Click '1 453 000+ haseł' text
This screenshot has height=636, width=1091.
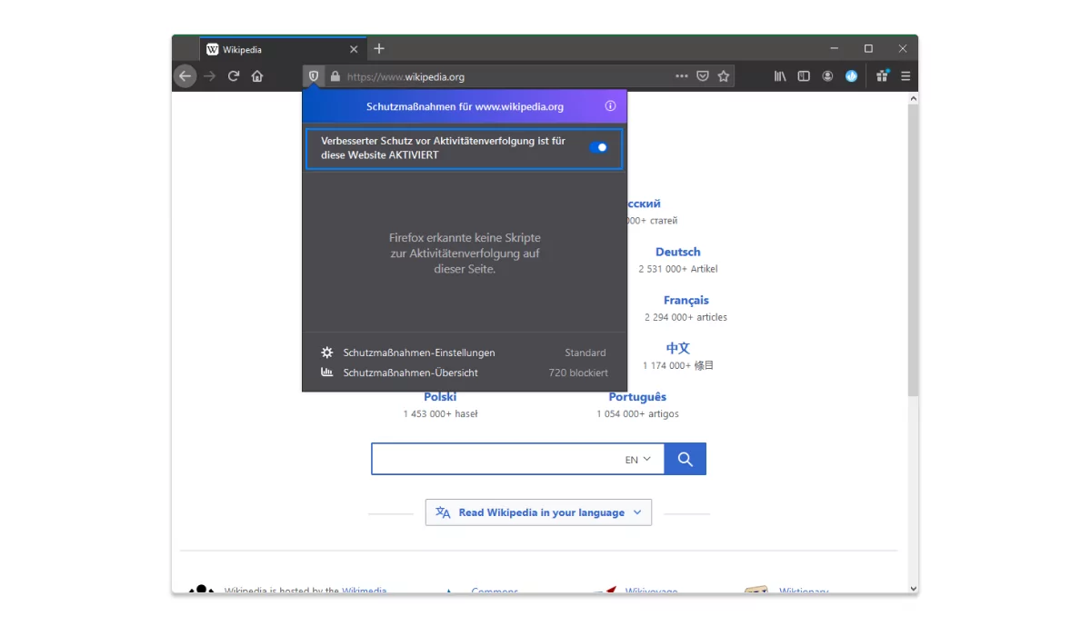440,414
